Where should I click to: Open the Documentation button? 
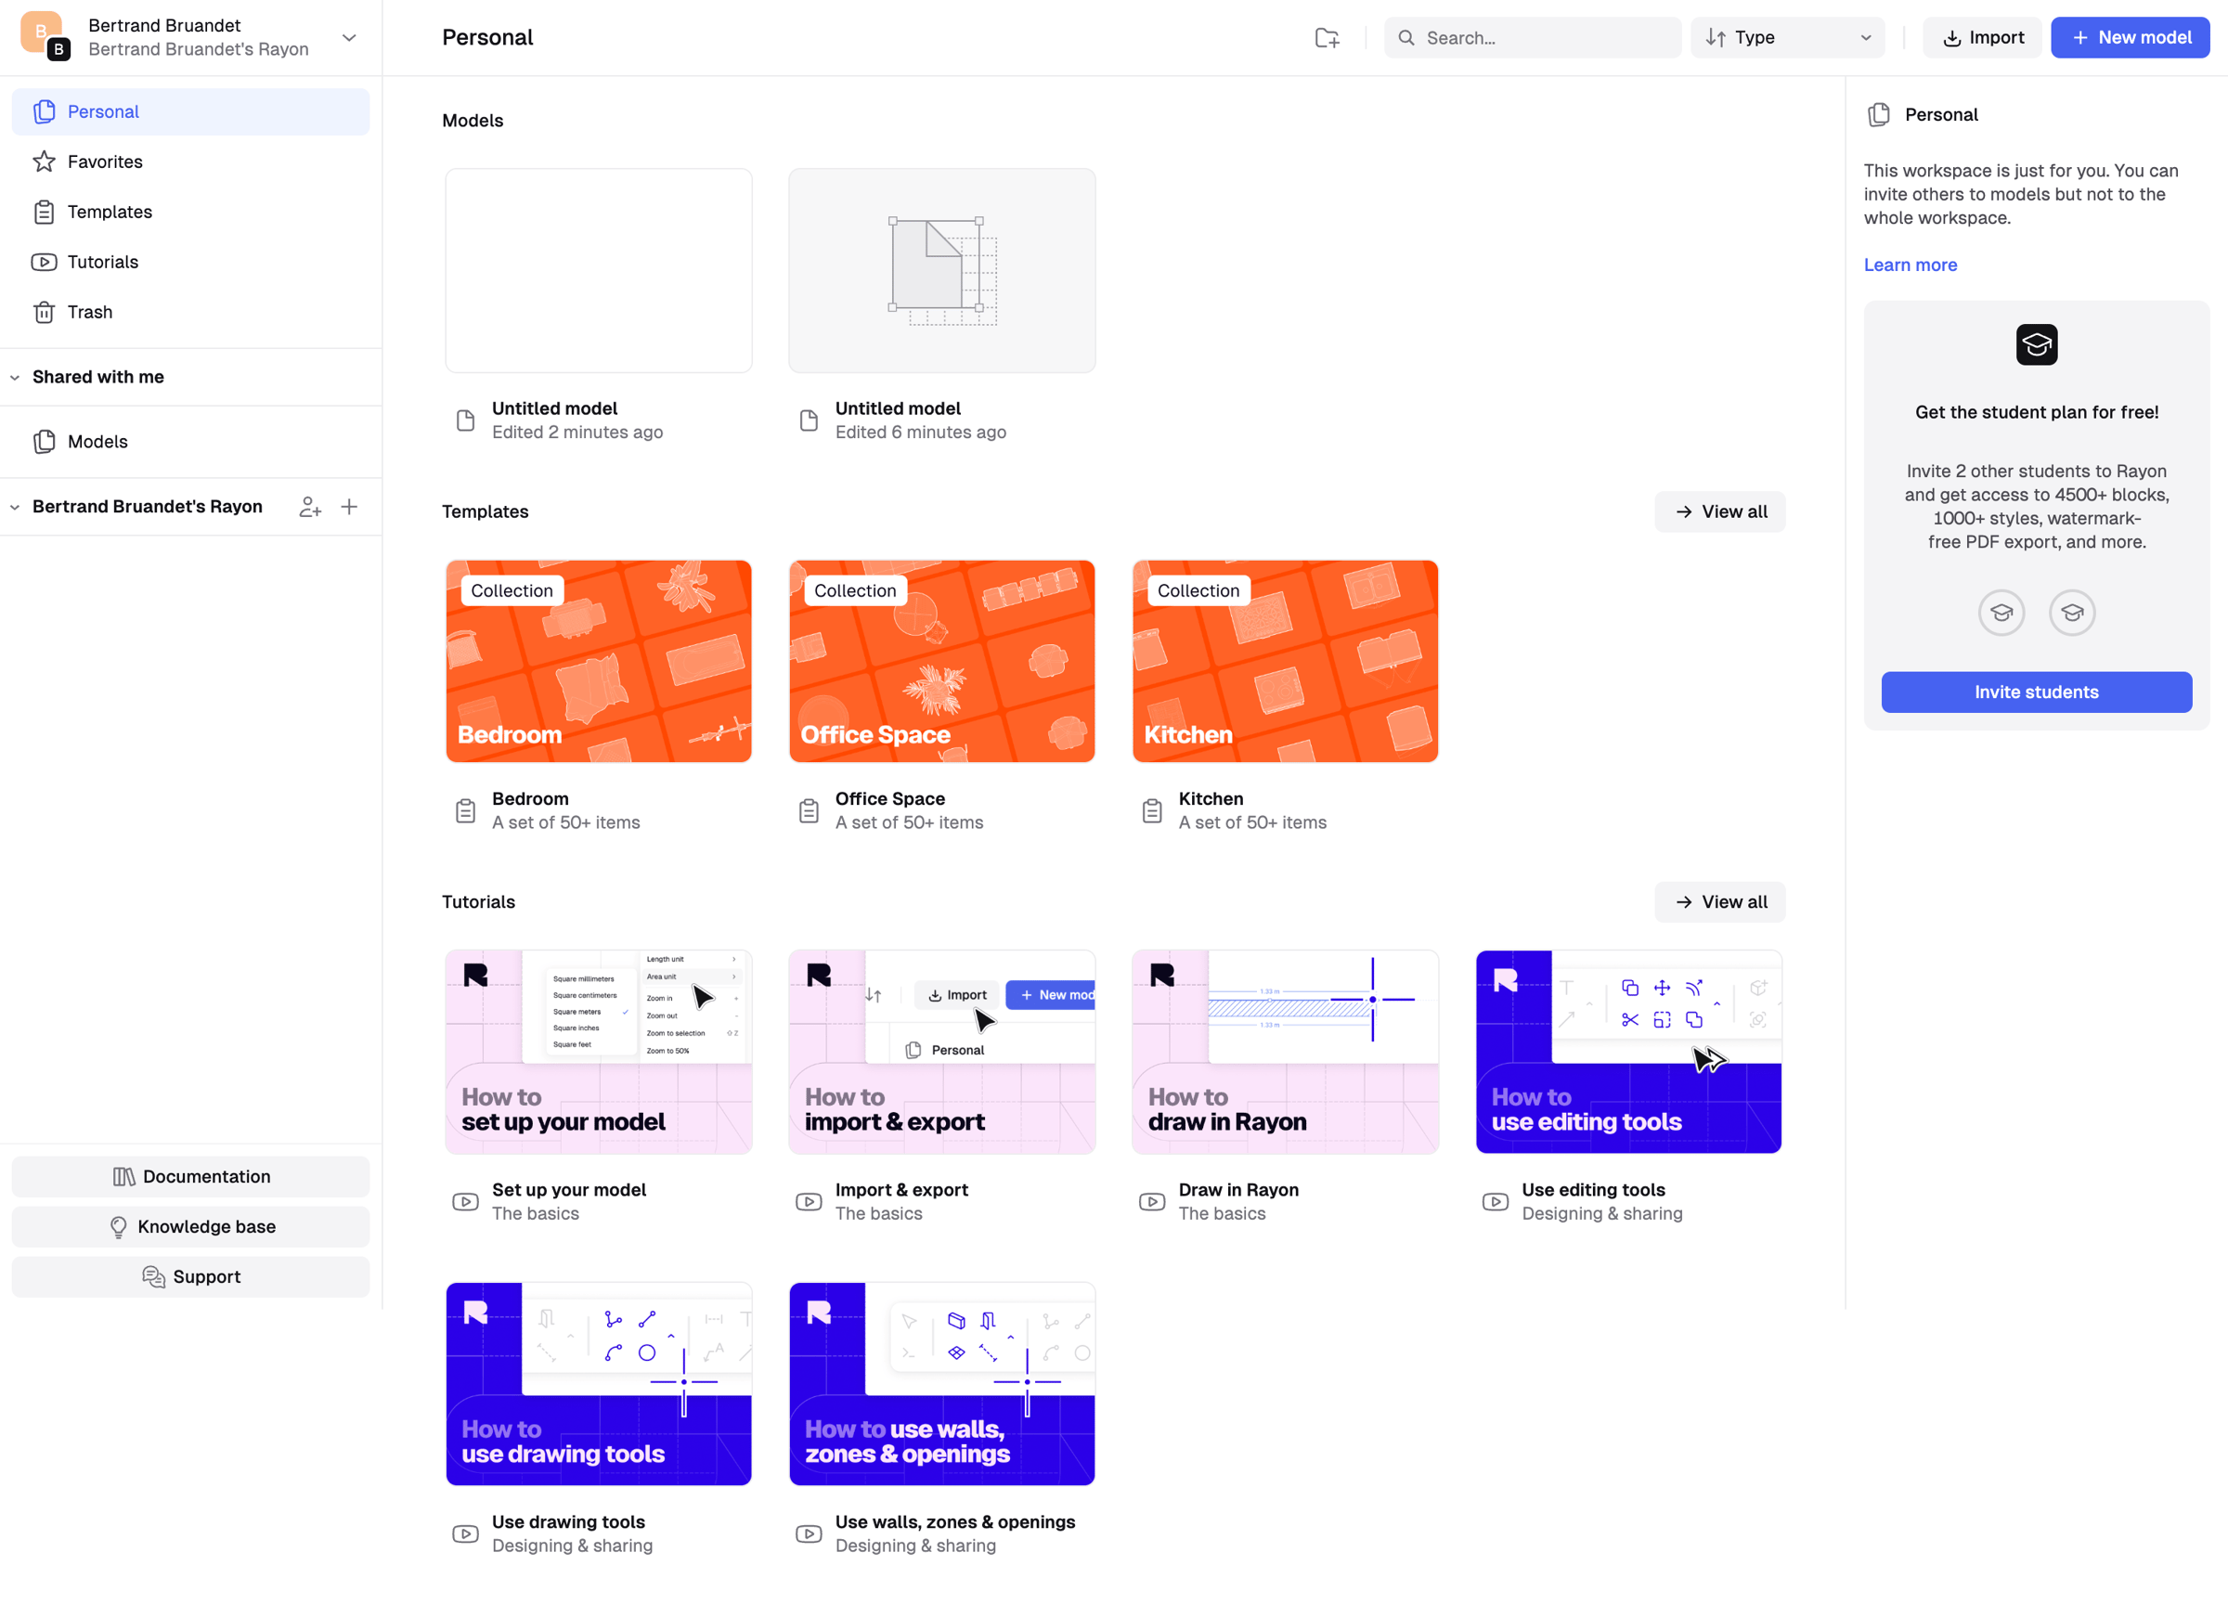190,1177
